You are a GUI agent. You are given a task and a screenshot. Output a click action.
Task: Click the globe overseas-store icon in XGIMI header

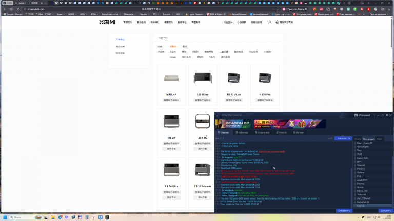(277, 23)
